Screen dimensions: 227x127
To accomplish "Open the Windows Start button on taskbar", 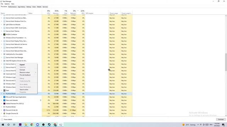I will [x=3, y=125].
